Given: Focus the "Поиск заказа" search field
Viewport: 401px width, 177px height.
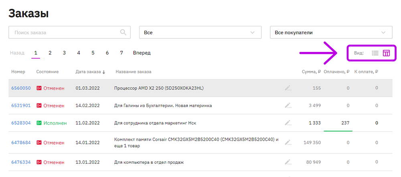Looking at the screenshot, I should pyautogui.click(x=69, y=32).
